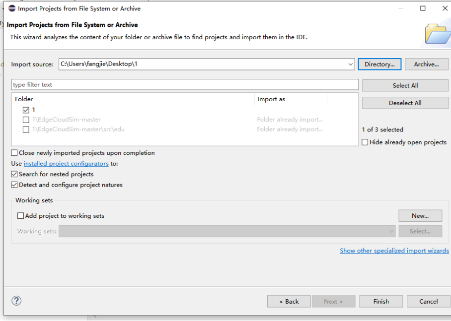This screenshot has height=321, width=451.
Task: Check Add project to working sets
Action: (21, 216)
